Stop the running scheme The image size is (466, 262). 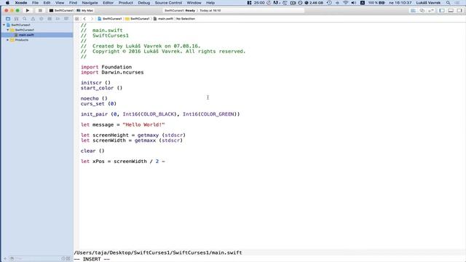coord(40,10)
